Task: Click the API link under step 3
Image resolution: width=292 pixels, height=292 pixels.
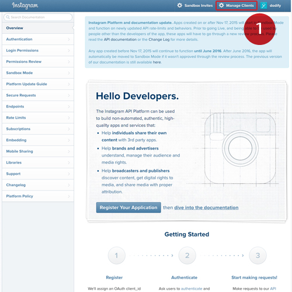Action: tap(273, 288)
